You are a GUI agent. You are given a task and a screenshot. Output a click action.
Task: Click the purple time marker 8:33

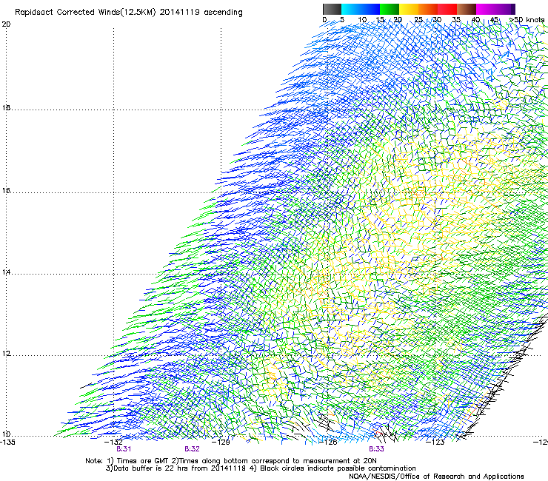tap(376, 449)
